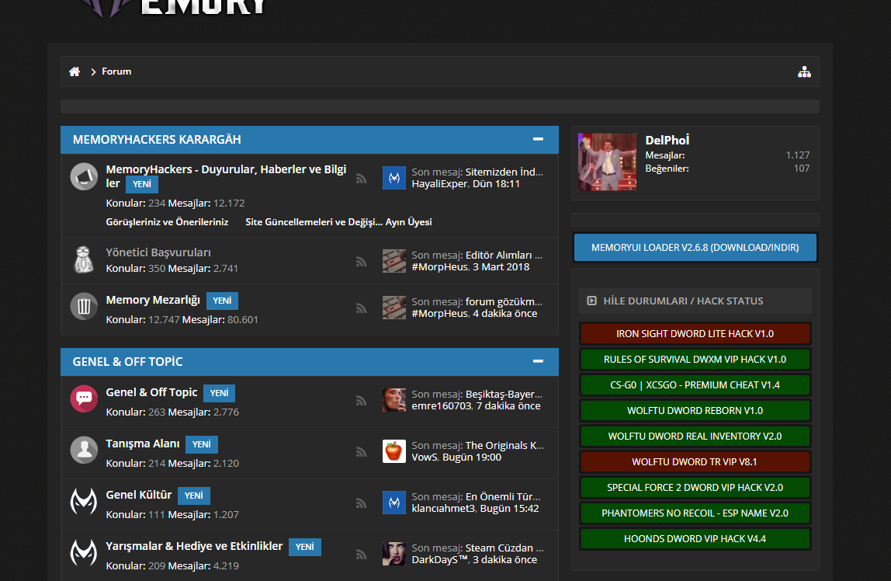The image size is (891, 581).
Task: Click VowS apple avatar thumbnail
Action: pos(393,451)
